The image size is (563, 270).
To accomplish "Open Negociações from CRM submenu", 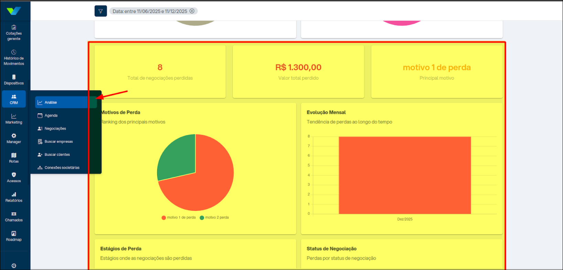I will [55, 128].
